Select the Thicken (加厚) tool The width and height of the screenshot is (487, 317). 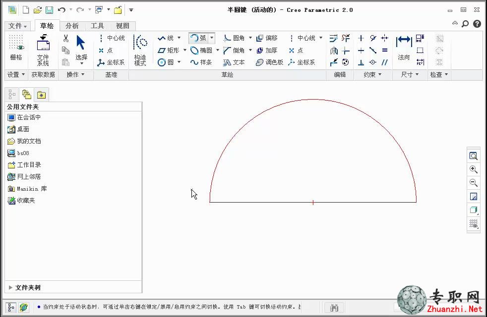(x=267, y=50)
